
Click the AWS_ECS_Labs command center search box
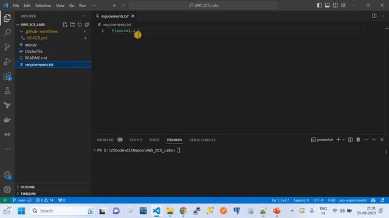coord(204,5)
